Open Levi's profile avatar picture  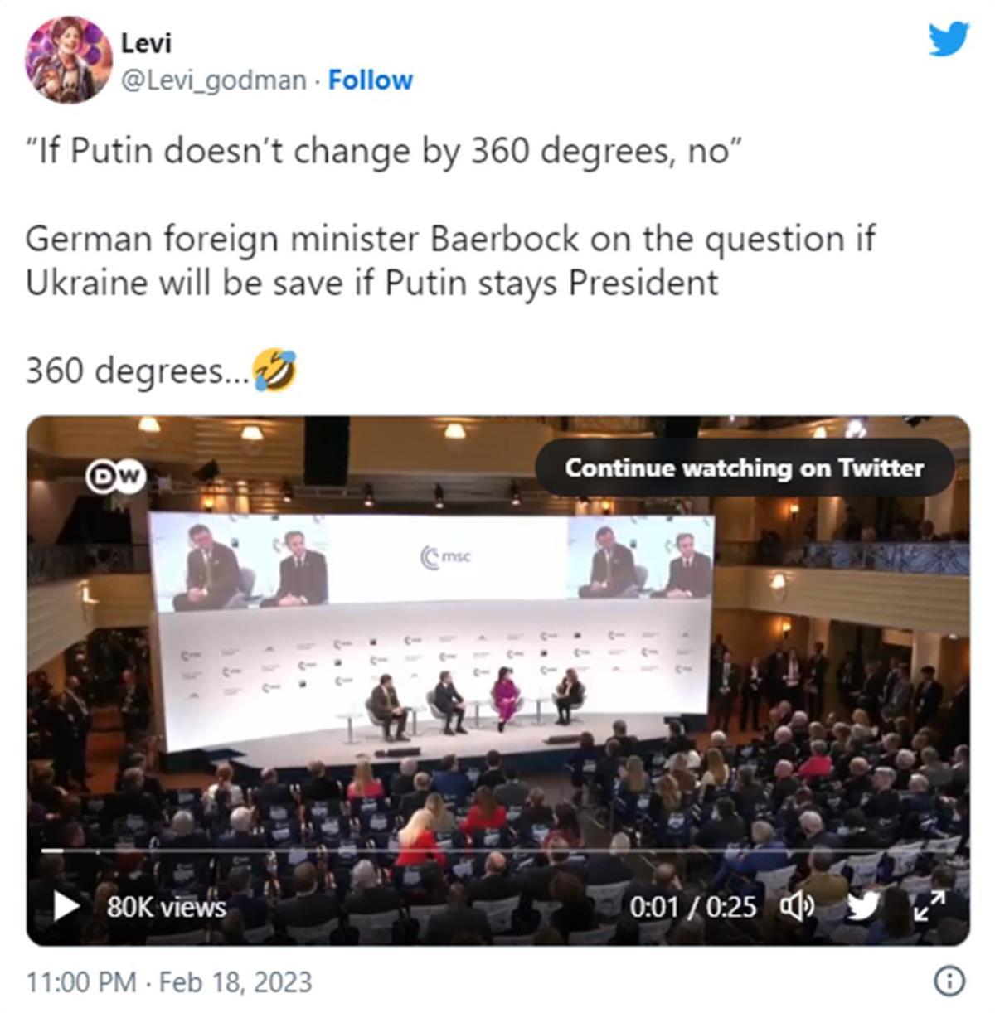tap(68, 60)
